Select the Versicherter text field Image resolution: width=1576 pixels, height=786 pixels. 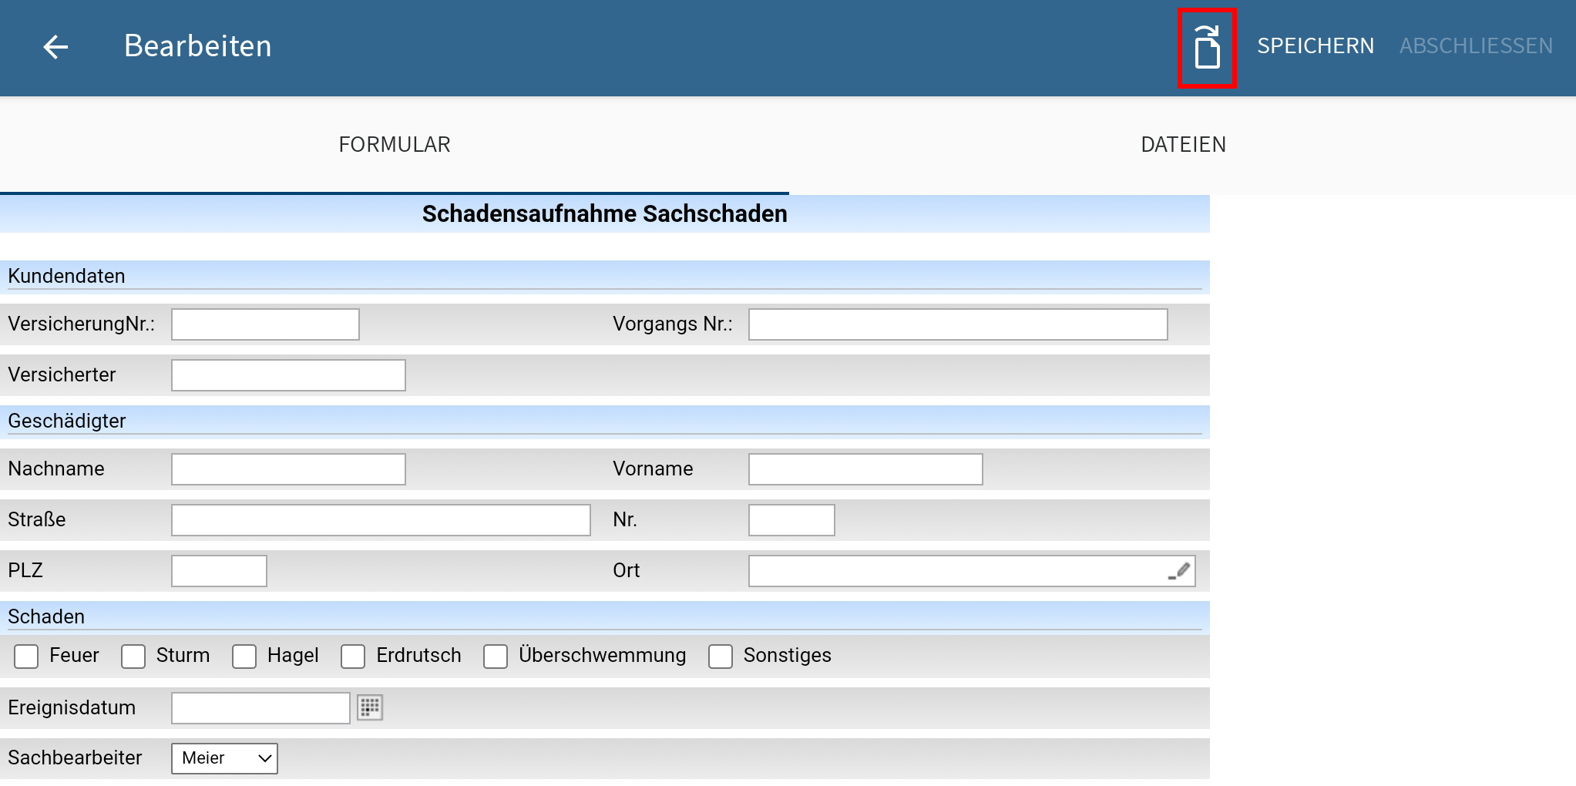coord(288,375)
